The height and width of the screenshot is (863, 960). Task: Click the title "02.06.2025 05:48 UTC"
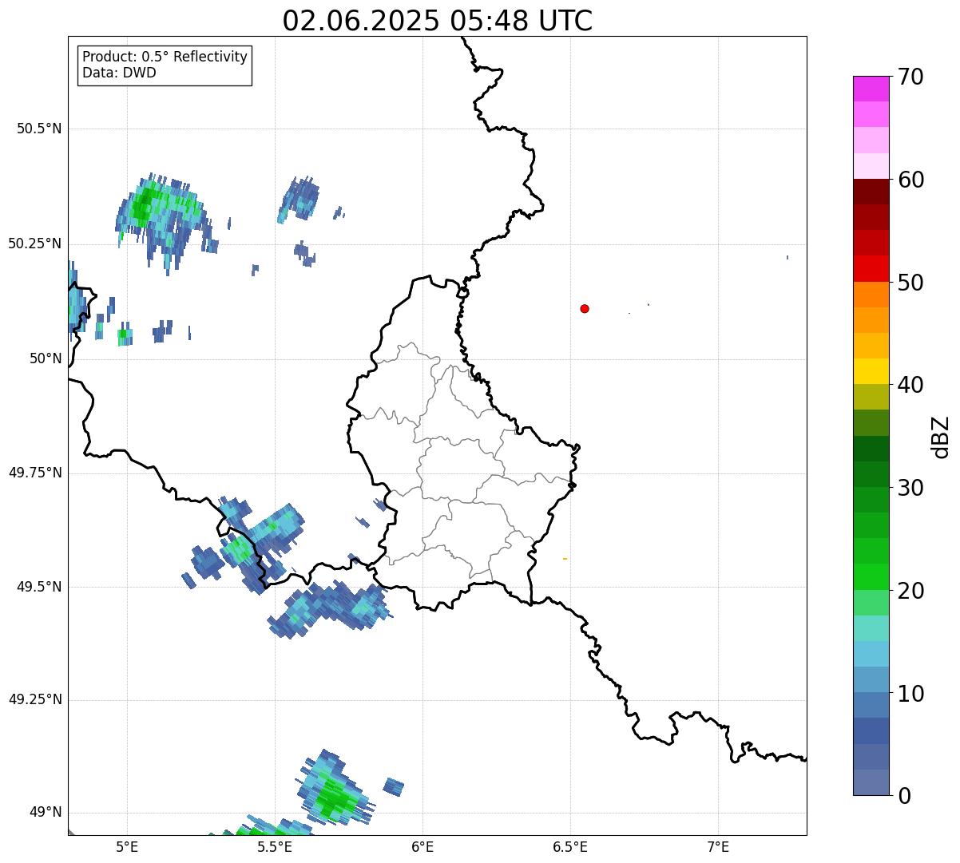(x=438, y=21)
